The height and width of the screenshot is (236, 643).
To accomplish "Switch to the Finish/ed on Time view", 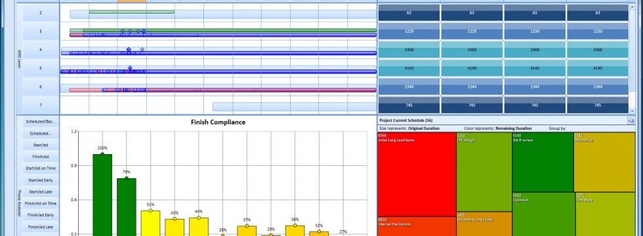I will pyautogui.click(x=41, y=203).
